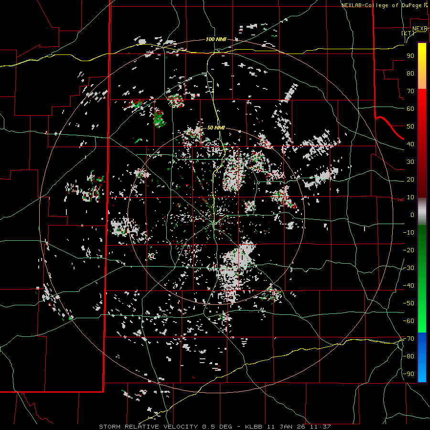Screen dimensions: 430x430
Task: Click the -20 scale label
Action: pos(408,250)
